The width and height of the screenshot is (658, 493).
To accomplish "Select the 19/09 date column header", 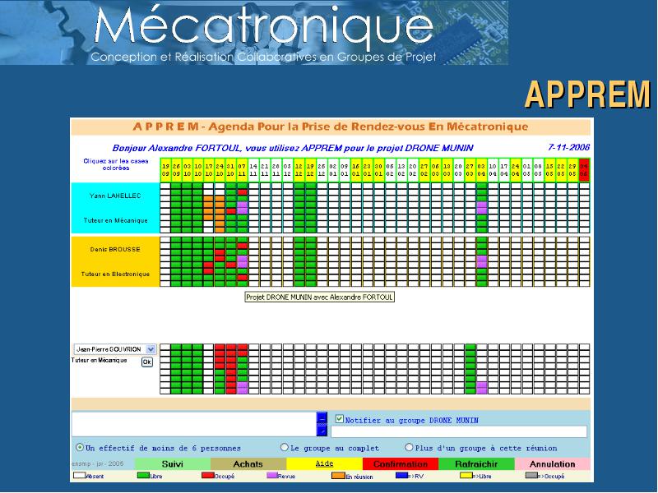I will [165, 170].
